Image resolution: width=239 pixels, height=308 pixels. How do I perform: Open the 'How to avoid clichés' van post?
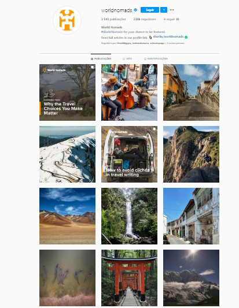pos(129,154)
